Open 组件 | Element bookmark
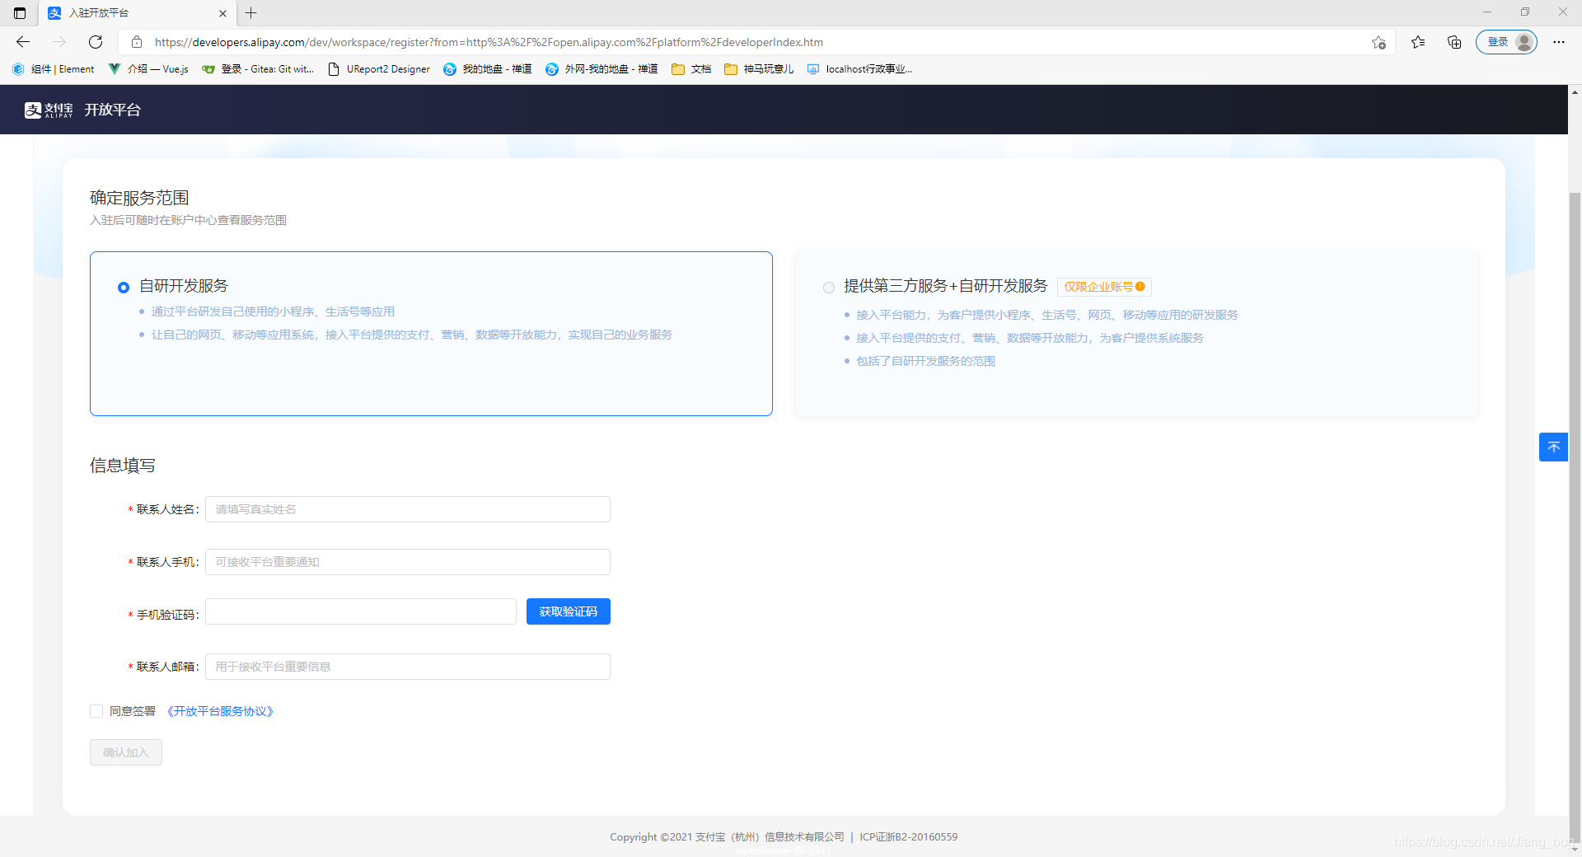This screenshot has width=1582, height=857. pyautogui.click(x=54, y=69)
